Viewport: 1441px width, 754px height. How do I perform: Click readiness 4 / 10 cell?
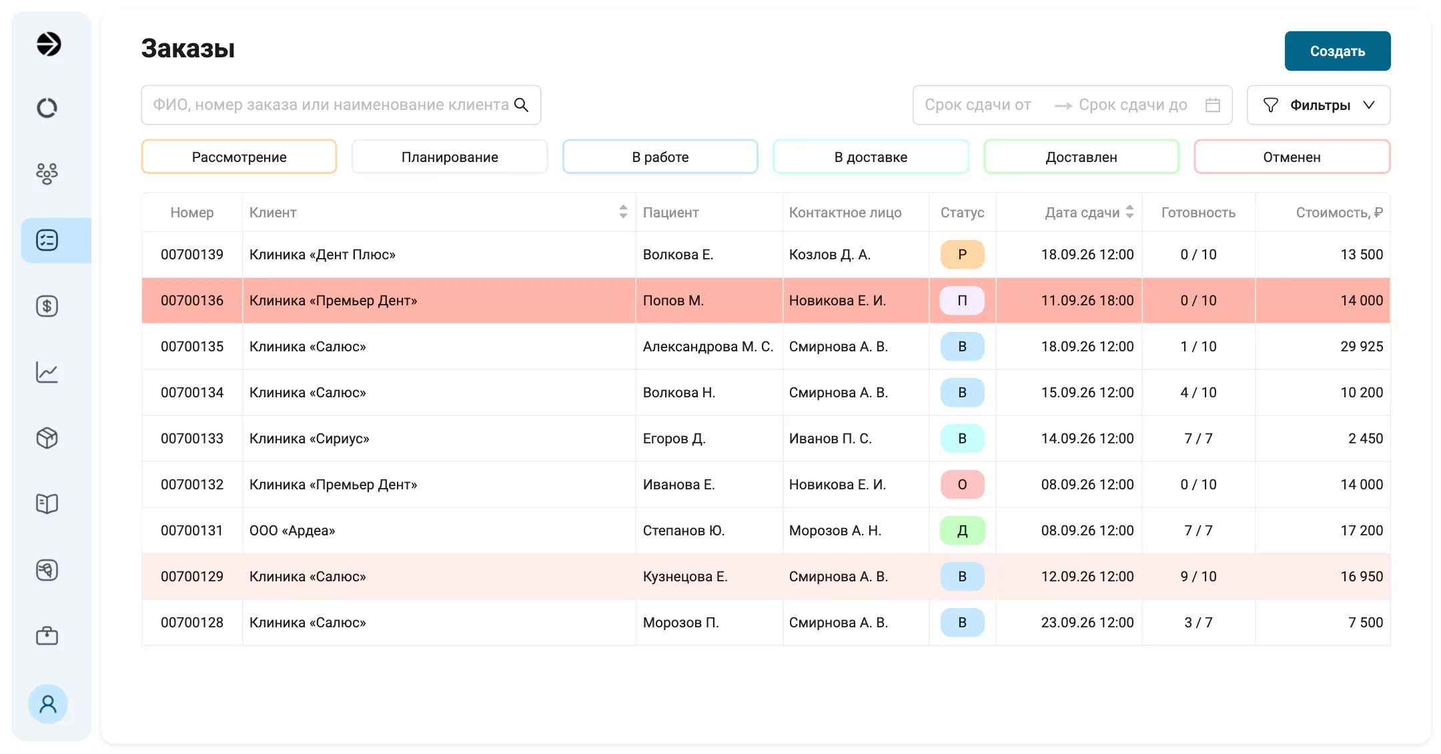click(1199, 393)
